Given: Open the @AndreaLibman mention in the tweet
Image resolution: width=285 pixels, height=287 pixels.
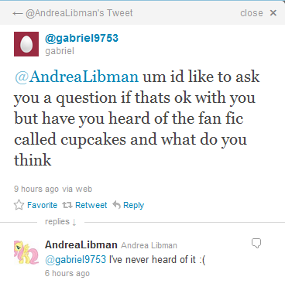Looking at the screenshot, I should coord(77,77).
